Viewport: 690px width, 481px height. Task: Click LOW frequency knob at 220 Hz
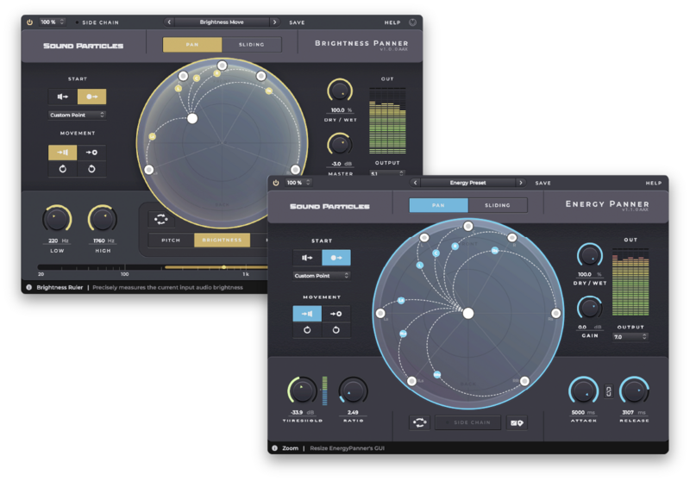(x=57, y=219)
